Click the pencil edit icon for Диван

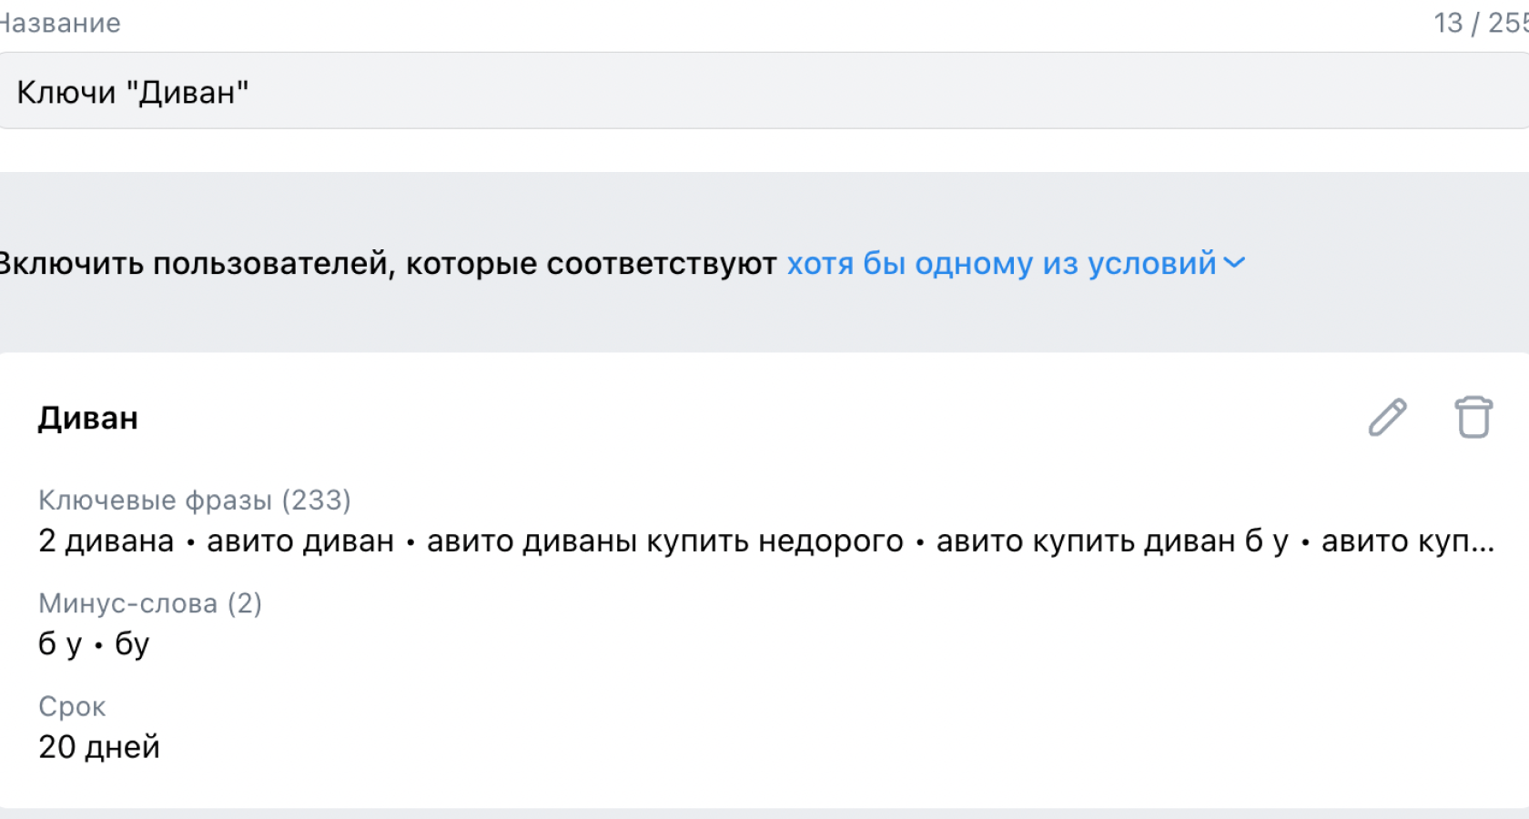[1387, 418]
